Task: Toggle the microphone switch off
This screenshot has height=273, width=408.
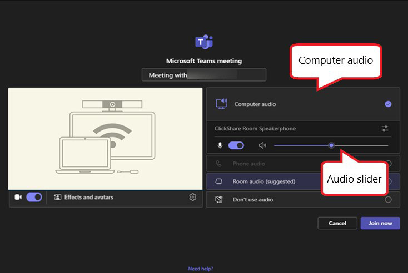Action: [236, 145]
